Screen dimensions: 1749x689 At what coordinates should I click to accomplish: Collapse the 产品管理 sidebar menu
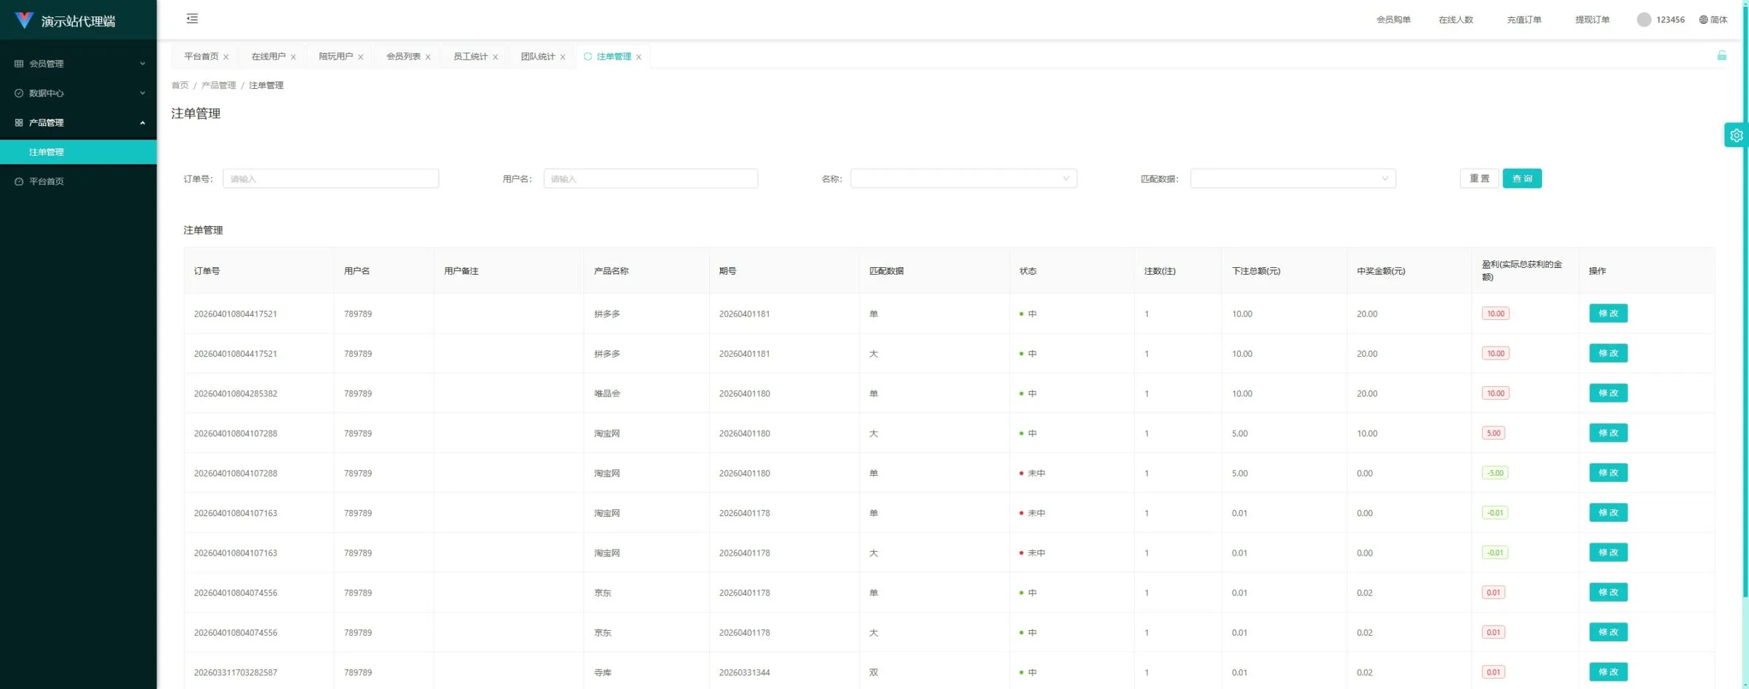pyautogui.click(x=79, y=122)
